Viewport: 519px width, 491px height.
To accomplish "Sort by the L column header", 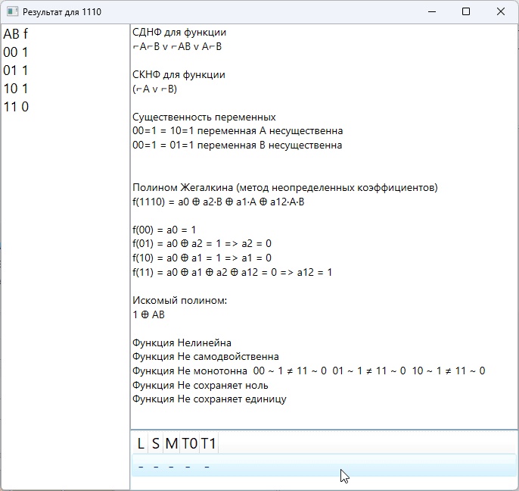I will click(x=140, y=443).
